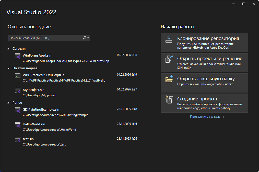Click the path C:\Users\Igor\source\repos\GDIPaintingExample
Image resolution: width=259 pixels, height=172 pixels.
point(55,115)
